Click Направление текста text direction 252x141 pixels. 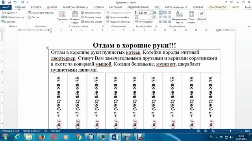(179, 17)
